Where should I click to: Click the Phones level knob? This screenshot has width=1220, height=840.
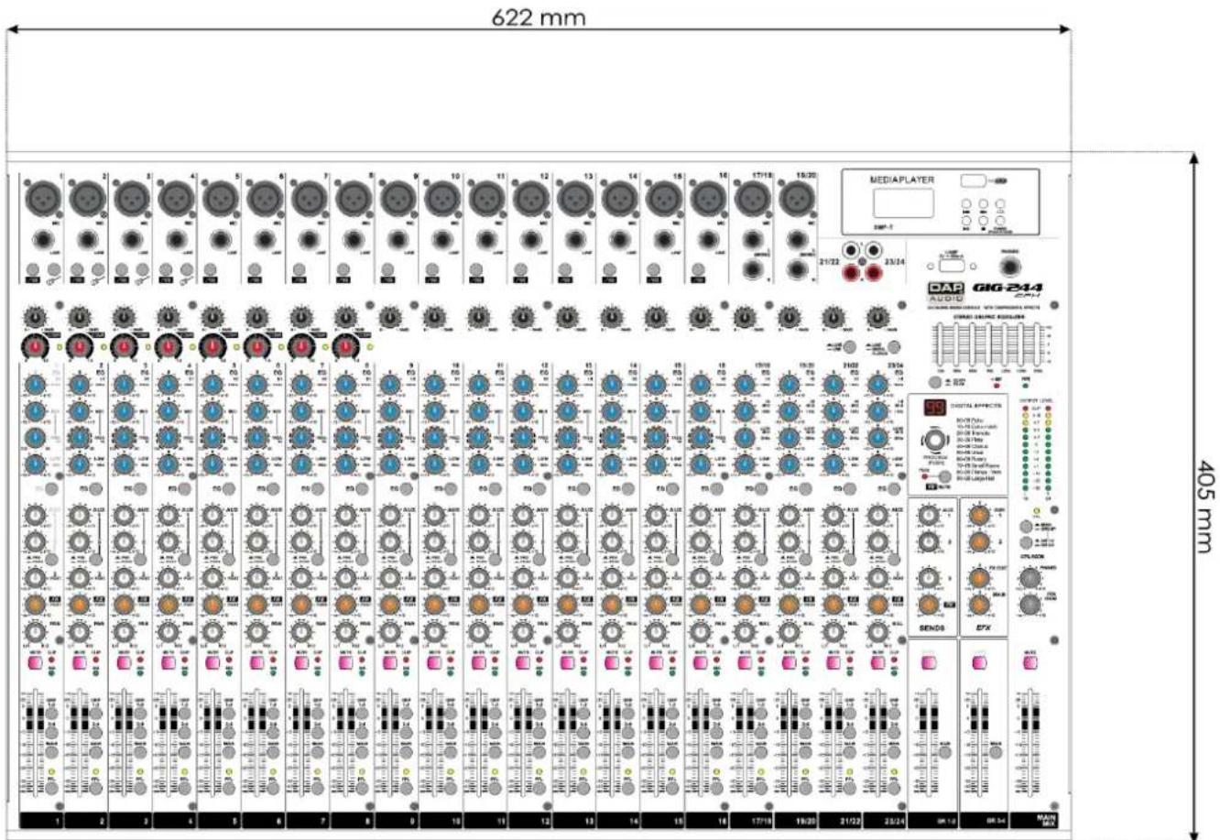1031,578
